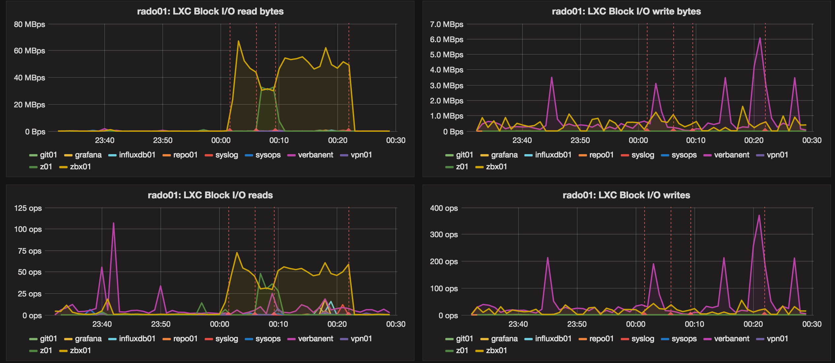Toggle syslog series in I/O writes legend

(643, 339)
